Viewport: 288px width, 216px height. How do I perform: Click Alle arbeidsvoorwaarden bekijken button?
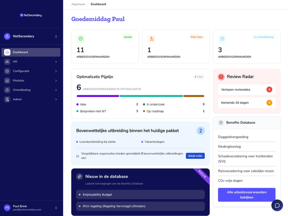coord(247,195)
